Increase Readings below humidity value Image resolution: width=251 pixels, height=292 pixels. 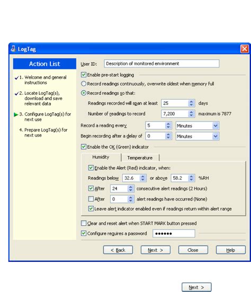[143, 176]
